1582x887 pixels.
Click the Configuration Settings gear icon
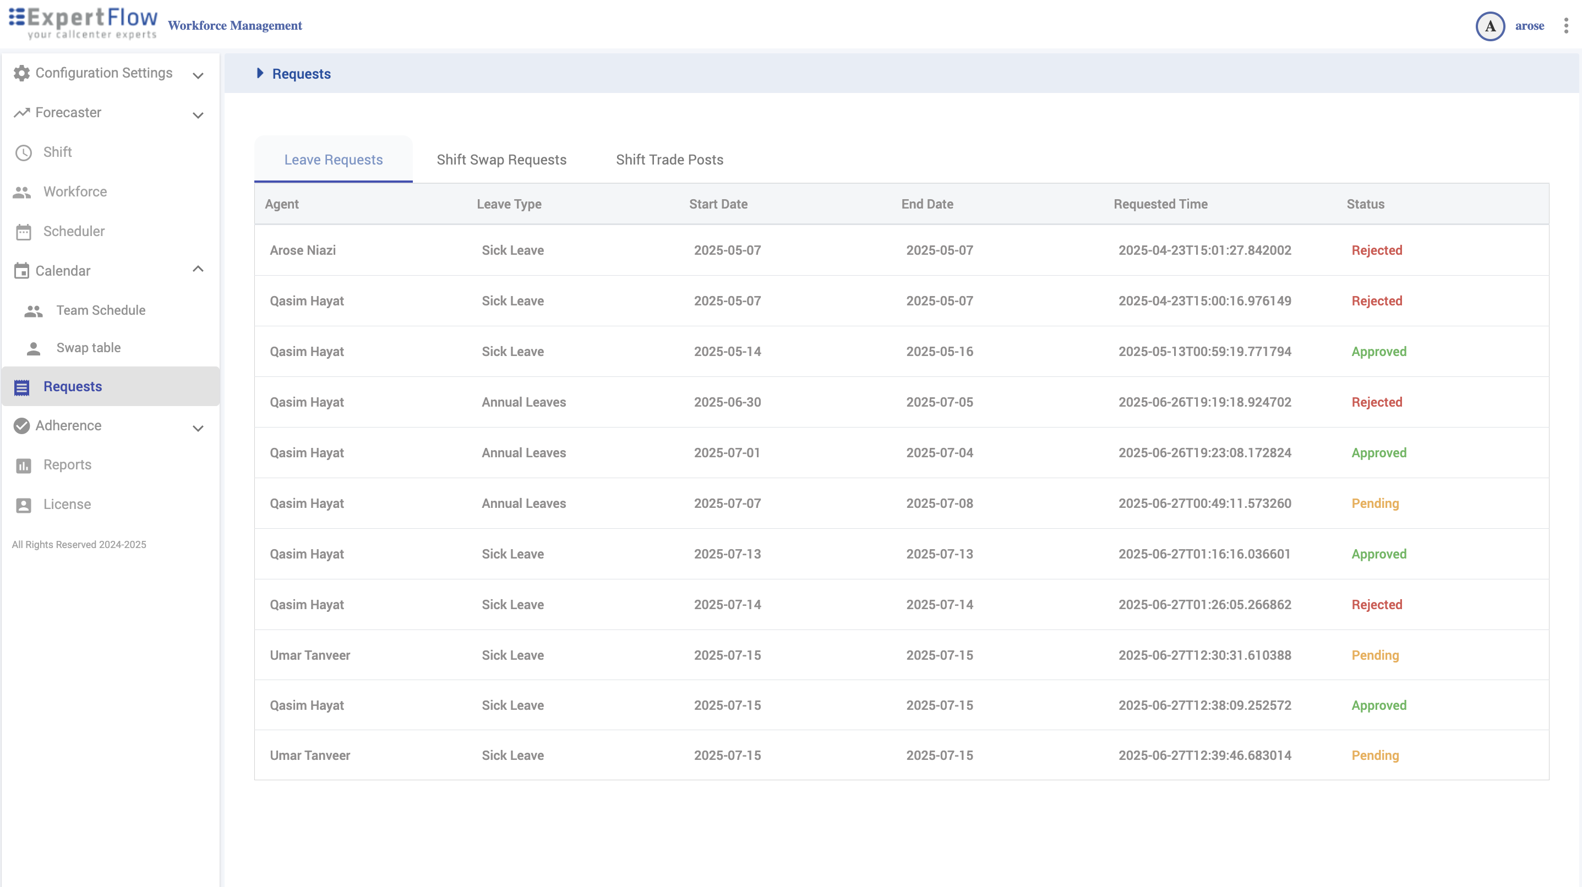[21, 73]
